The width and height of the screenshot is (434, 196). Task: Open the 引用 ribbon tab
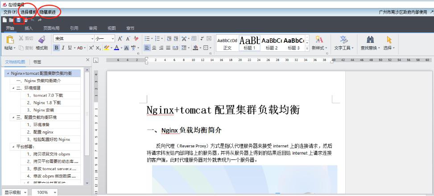point(74,28)
